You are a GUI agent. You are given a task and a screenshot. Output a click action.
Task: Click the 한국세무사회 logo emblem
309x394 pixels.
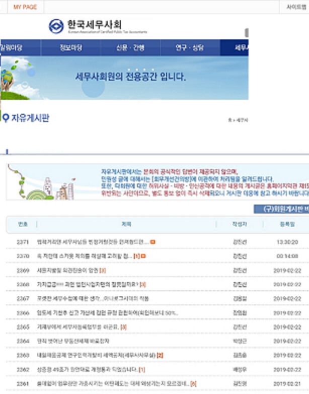[56, 26]
